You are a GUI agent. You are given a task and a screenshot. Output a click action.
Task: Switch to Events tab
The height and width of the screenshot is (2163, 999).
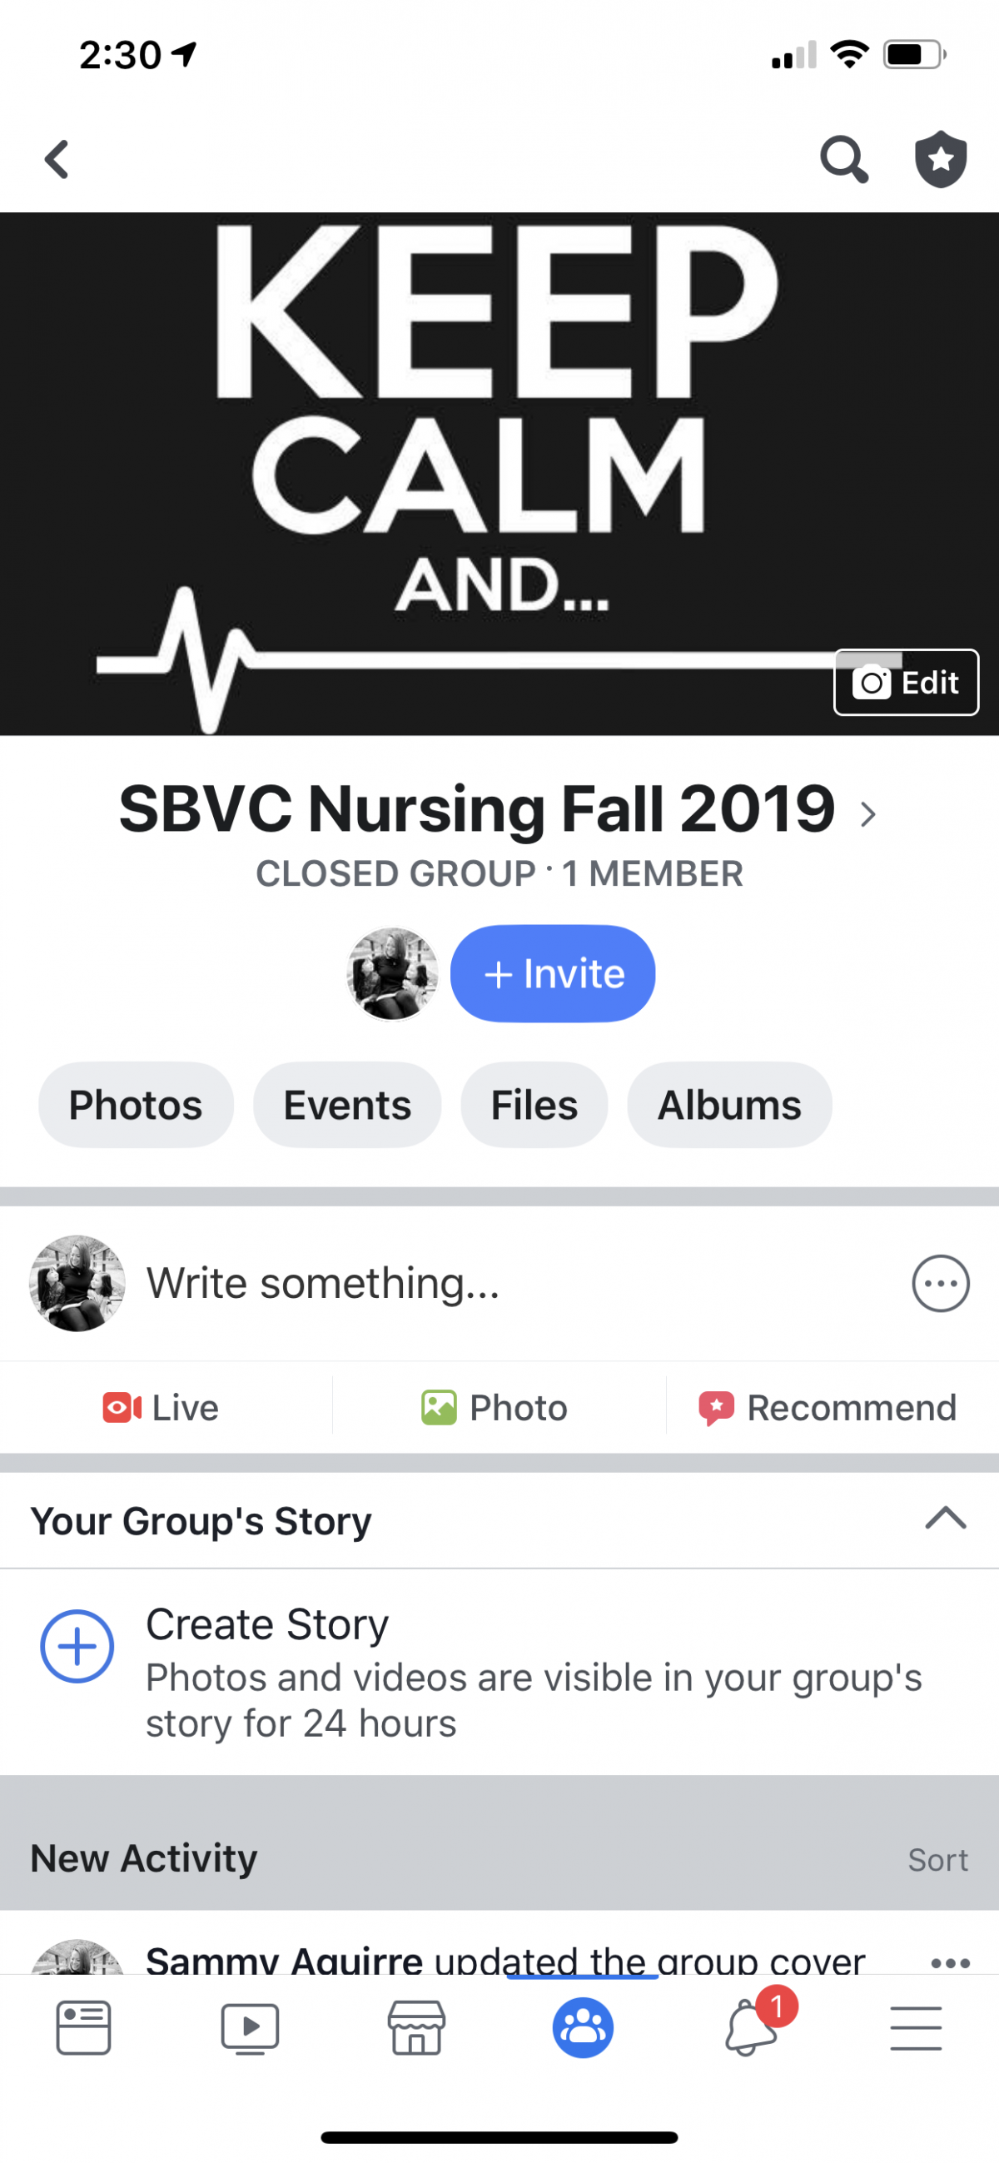[x=347, y=1105]
